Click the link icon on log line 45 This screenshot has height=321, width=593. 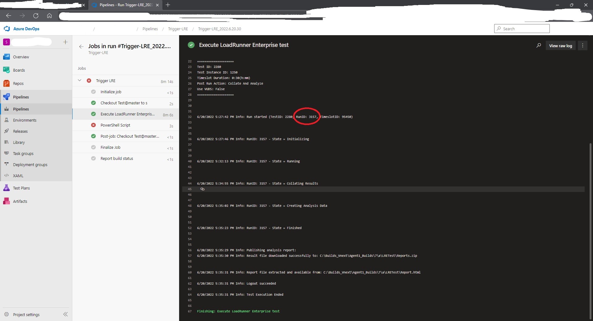point(203,189)
